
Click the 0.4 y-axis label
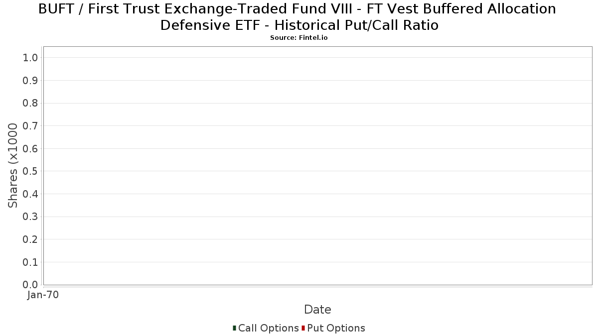click(x=30, y=194)
